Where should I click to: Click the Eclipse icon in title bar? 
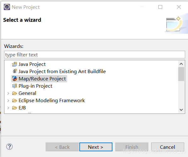pos(7,7)
